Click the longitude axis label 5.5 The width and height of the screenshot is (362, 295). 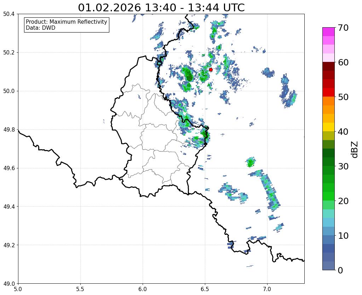80,289
